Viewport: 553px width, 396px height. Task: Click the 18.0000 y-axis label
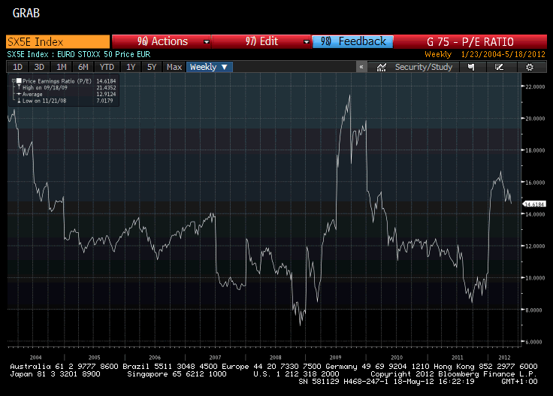tap(535, 150)
